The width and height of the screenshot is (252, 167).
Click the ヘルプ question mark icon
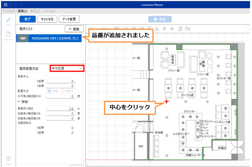pyautogui.click(x=9, y=159)
